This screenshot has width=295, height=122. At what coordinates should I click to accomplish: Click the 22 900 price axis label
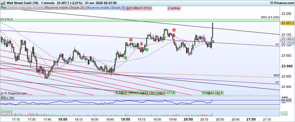286,87
